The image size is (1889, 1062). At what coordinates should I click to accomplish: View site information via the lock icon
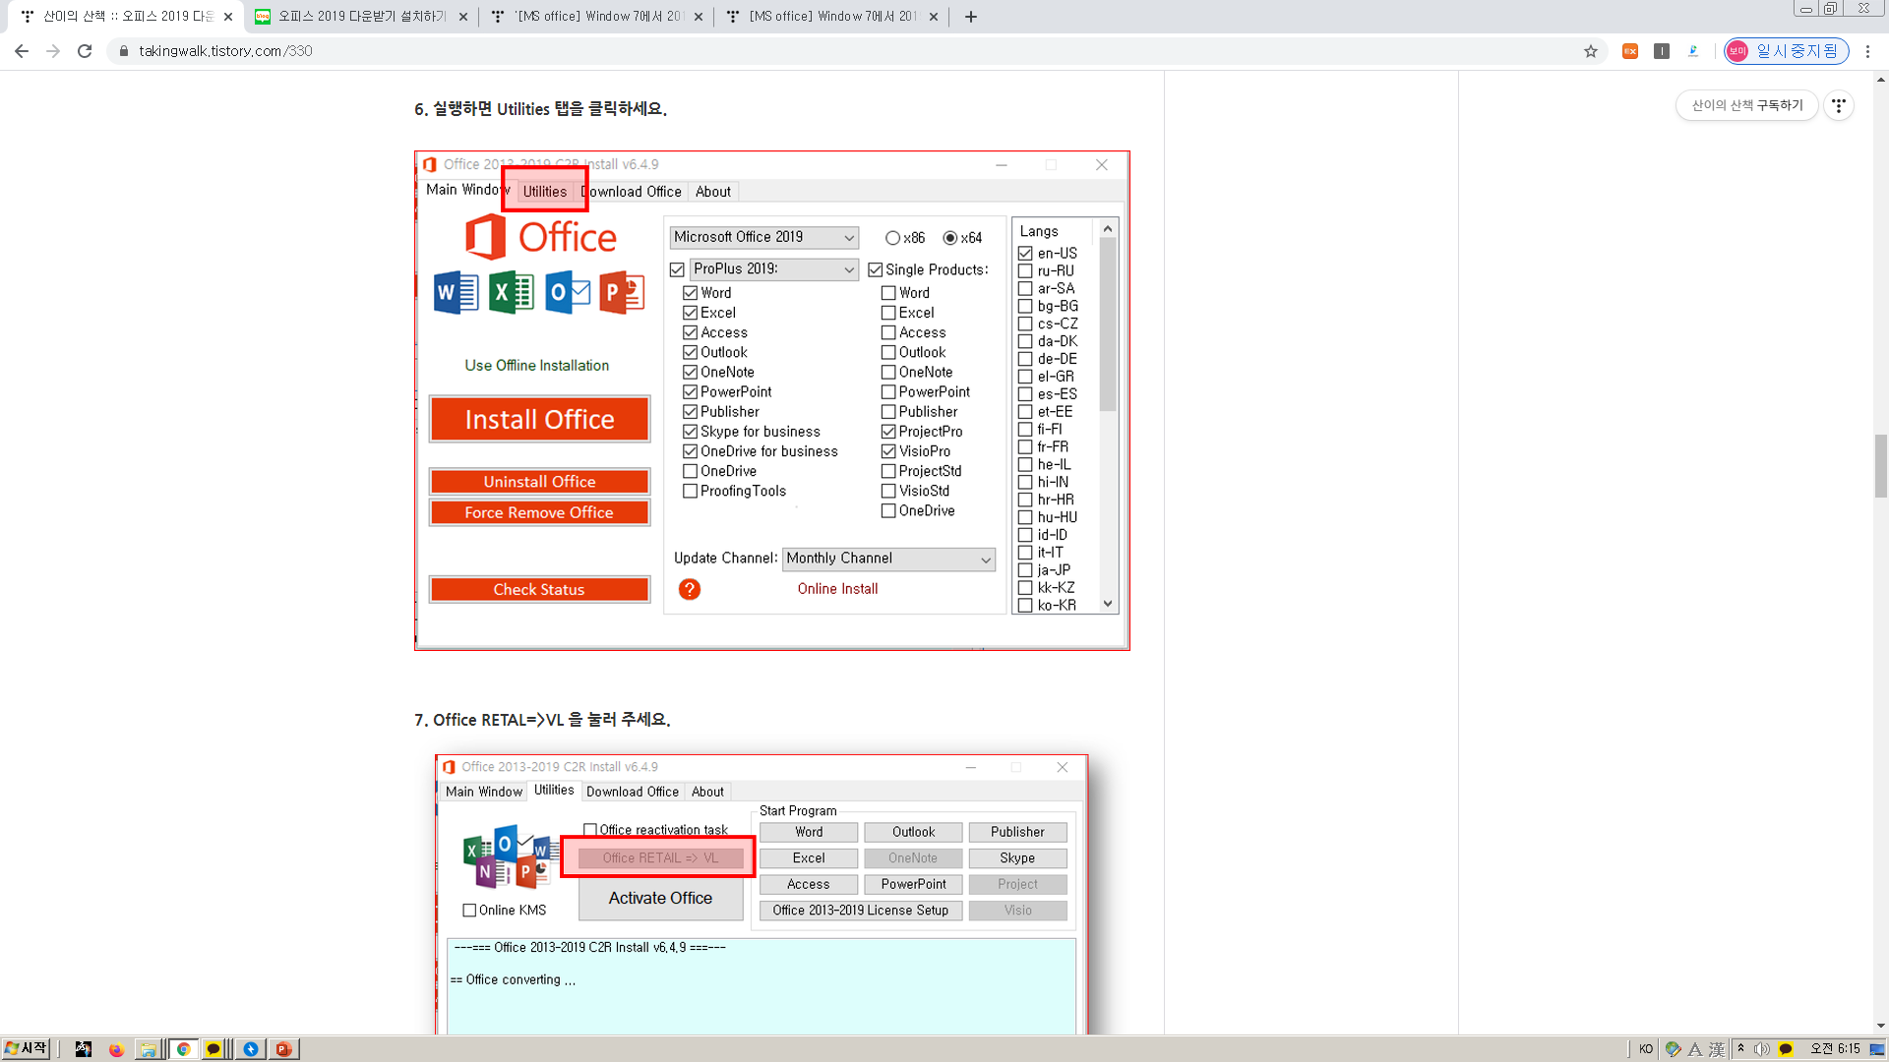pos(124,51)
